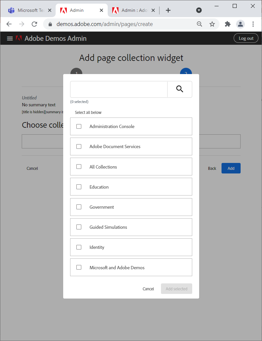Click the Adobe Demos Admin title

(x=55, y=39)
